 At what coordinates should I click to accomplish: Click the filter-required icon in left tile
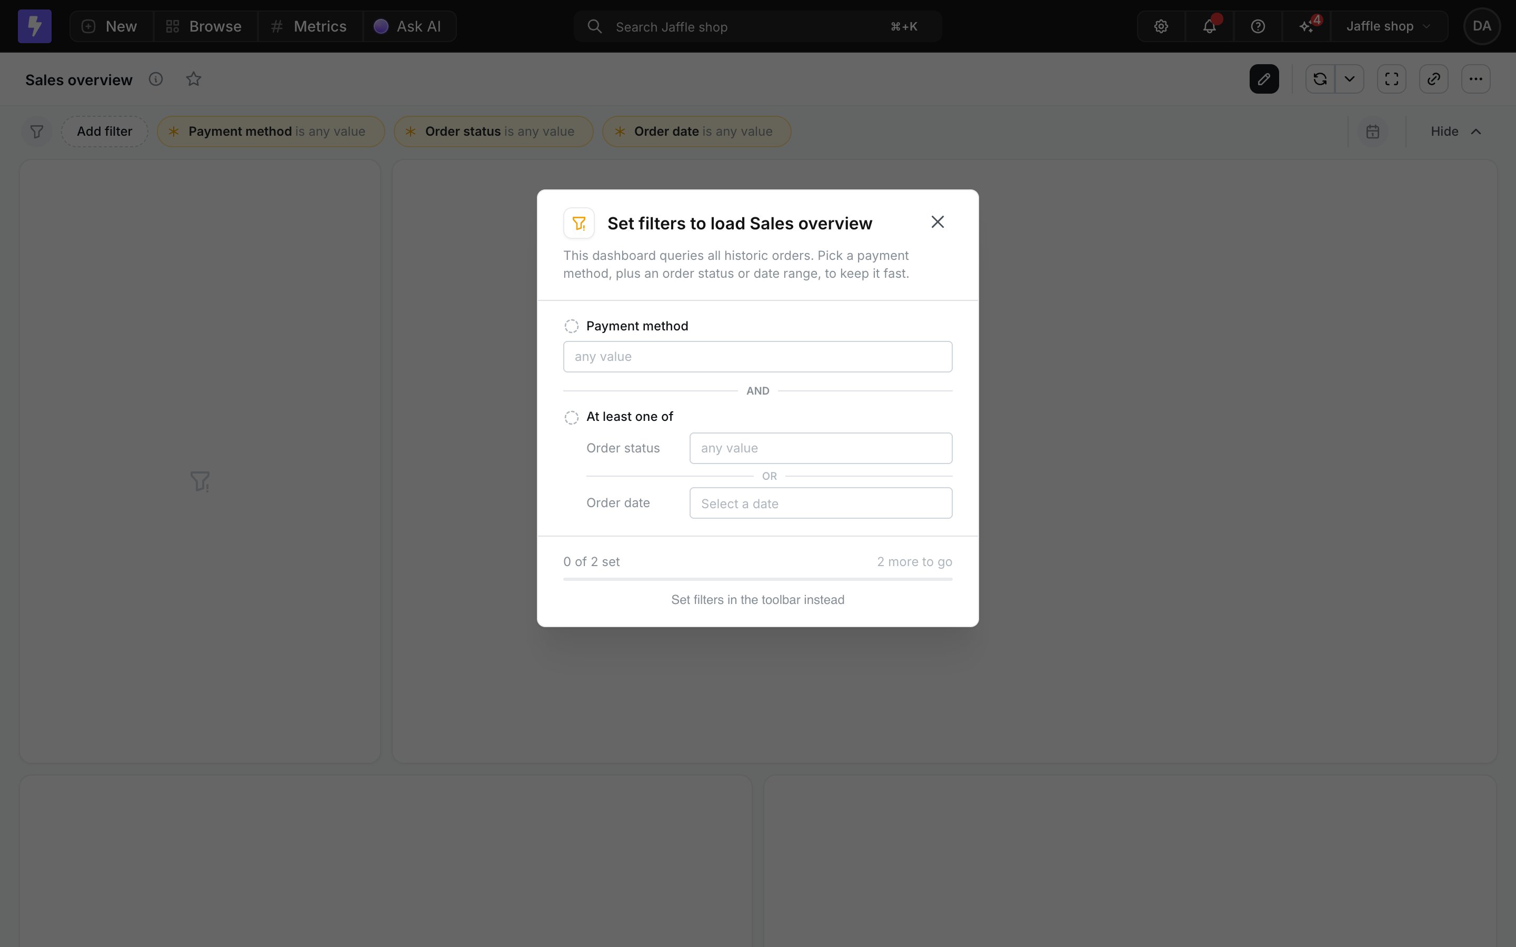click(200, 481)
